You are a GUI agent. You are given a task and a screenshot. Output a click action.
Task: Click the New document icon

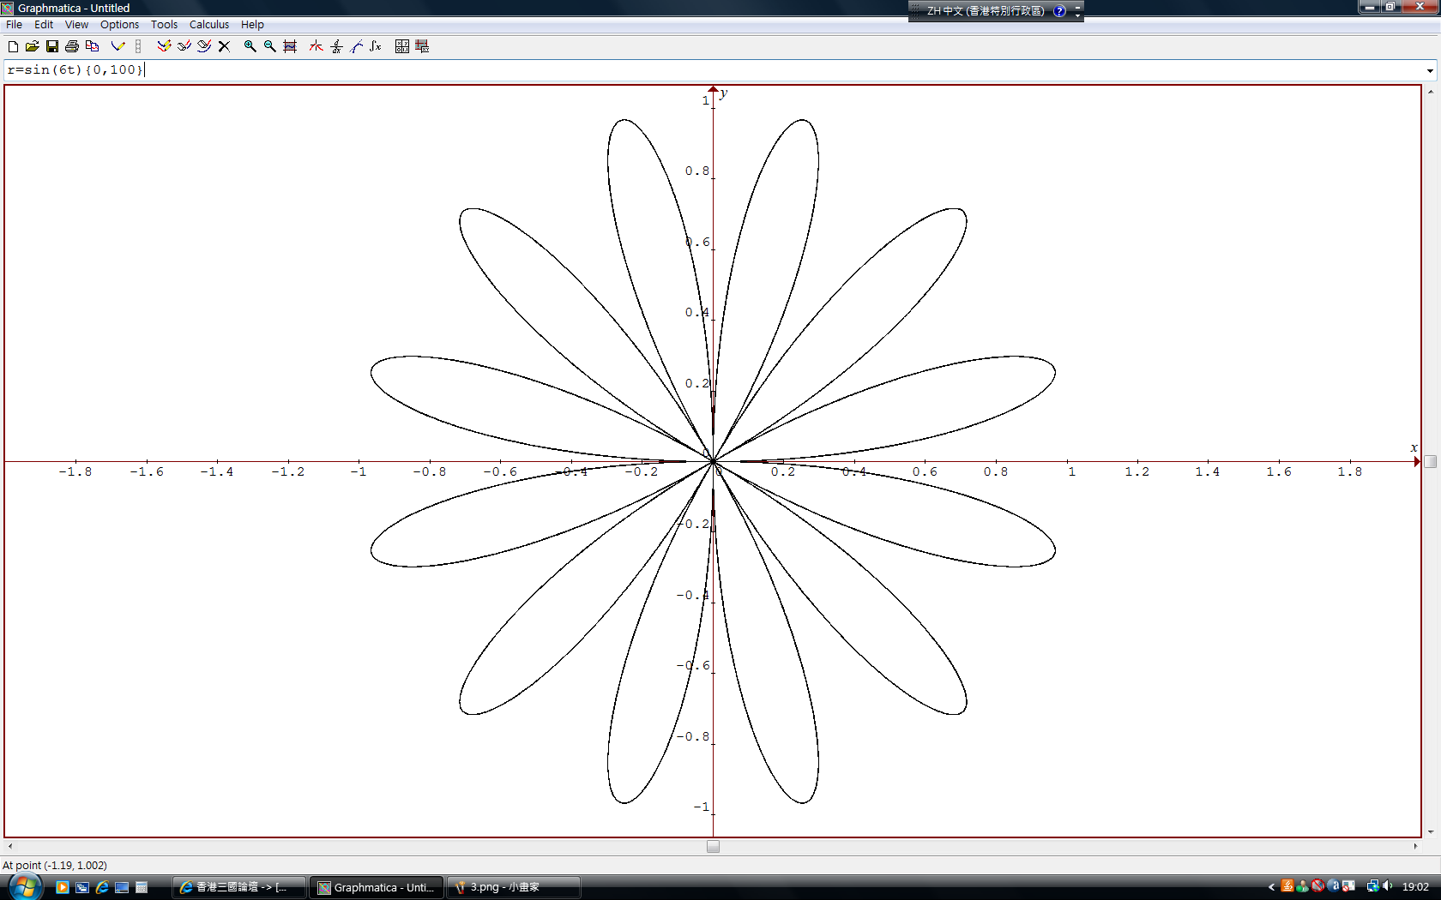pyautogui.click(x=13, y=46)
